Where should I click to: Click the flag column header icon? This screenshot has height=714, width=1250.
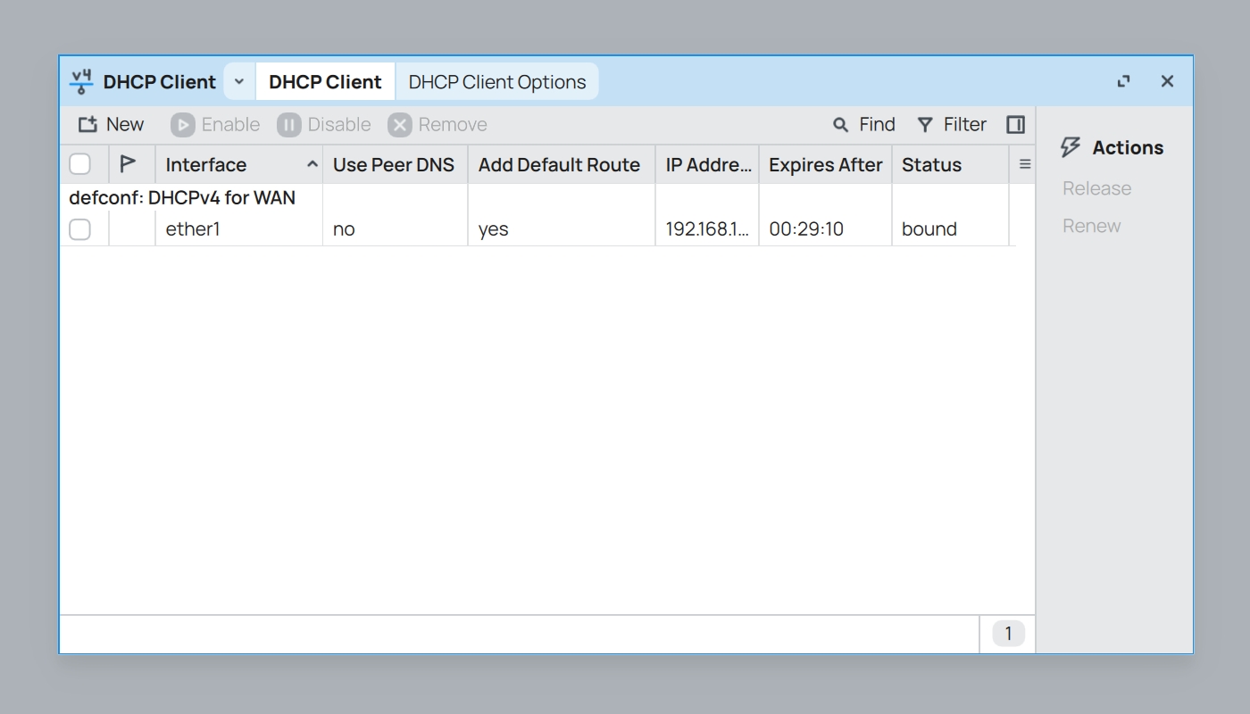point(128,164)
